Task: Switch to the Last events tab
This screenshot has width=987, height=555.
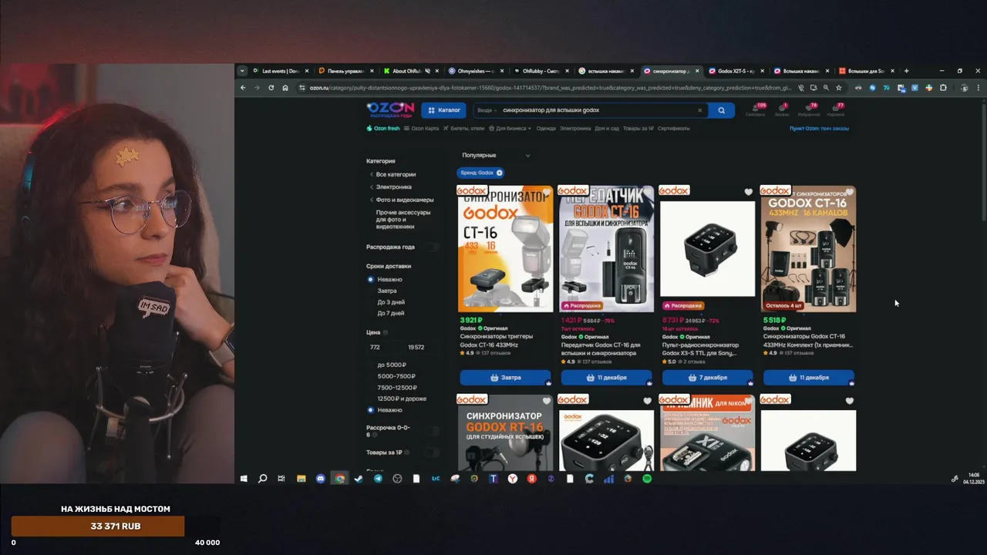Action: [x=280, y=71]
